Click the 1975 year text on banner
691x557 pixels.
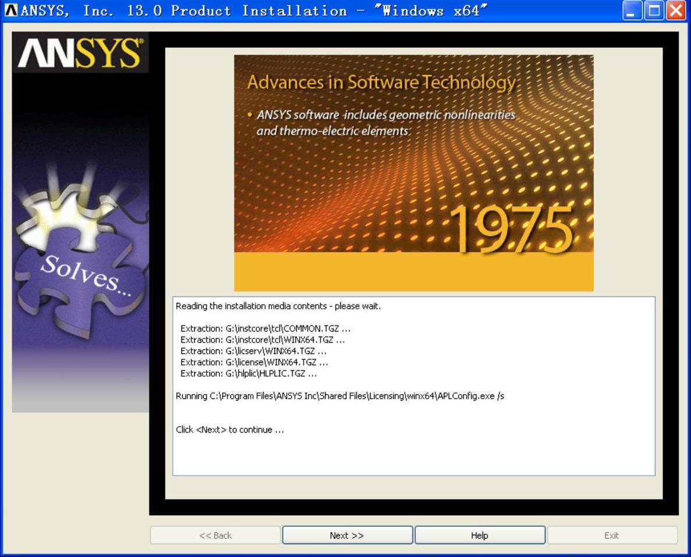(512, 229)
